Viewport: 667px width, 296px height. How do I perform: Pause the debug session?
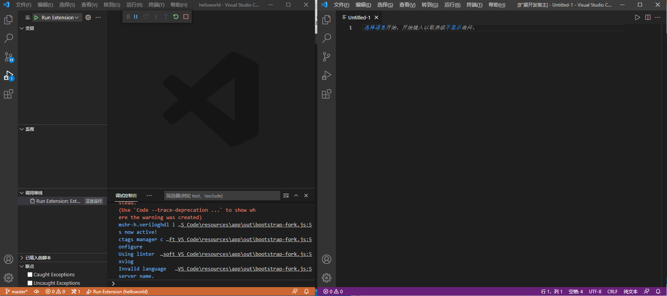click(136, 17)
